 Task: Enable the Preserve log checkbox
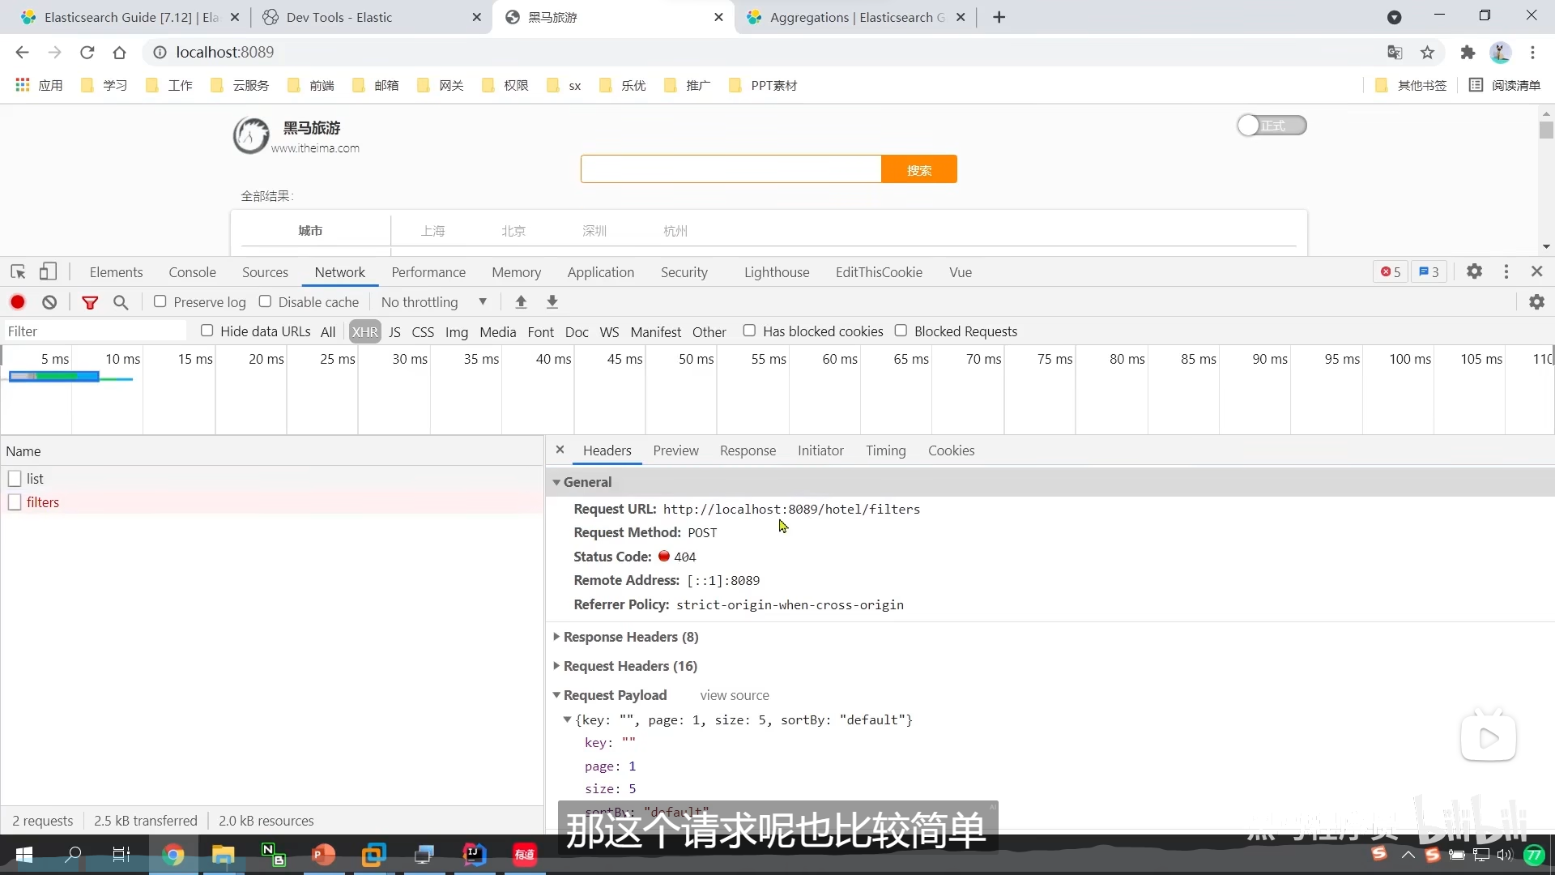(160, 301)
